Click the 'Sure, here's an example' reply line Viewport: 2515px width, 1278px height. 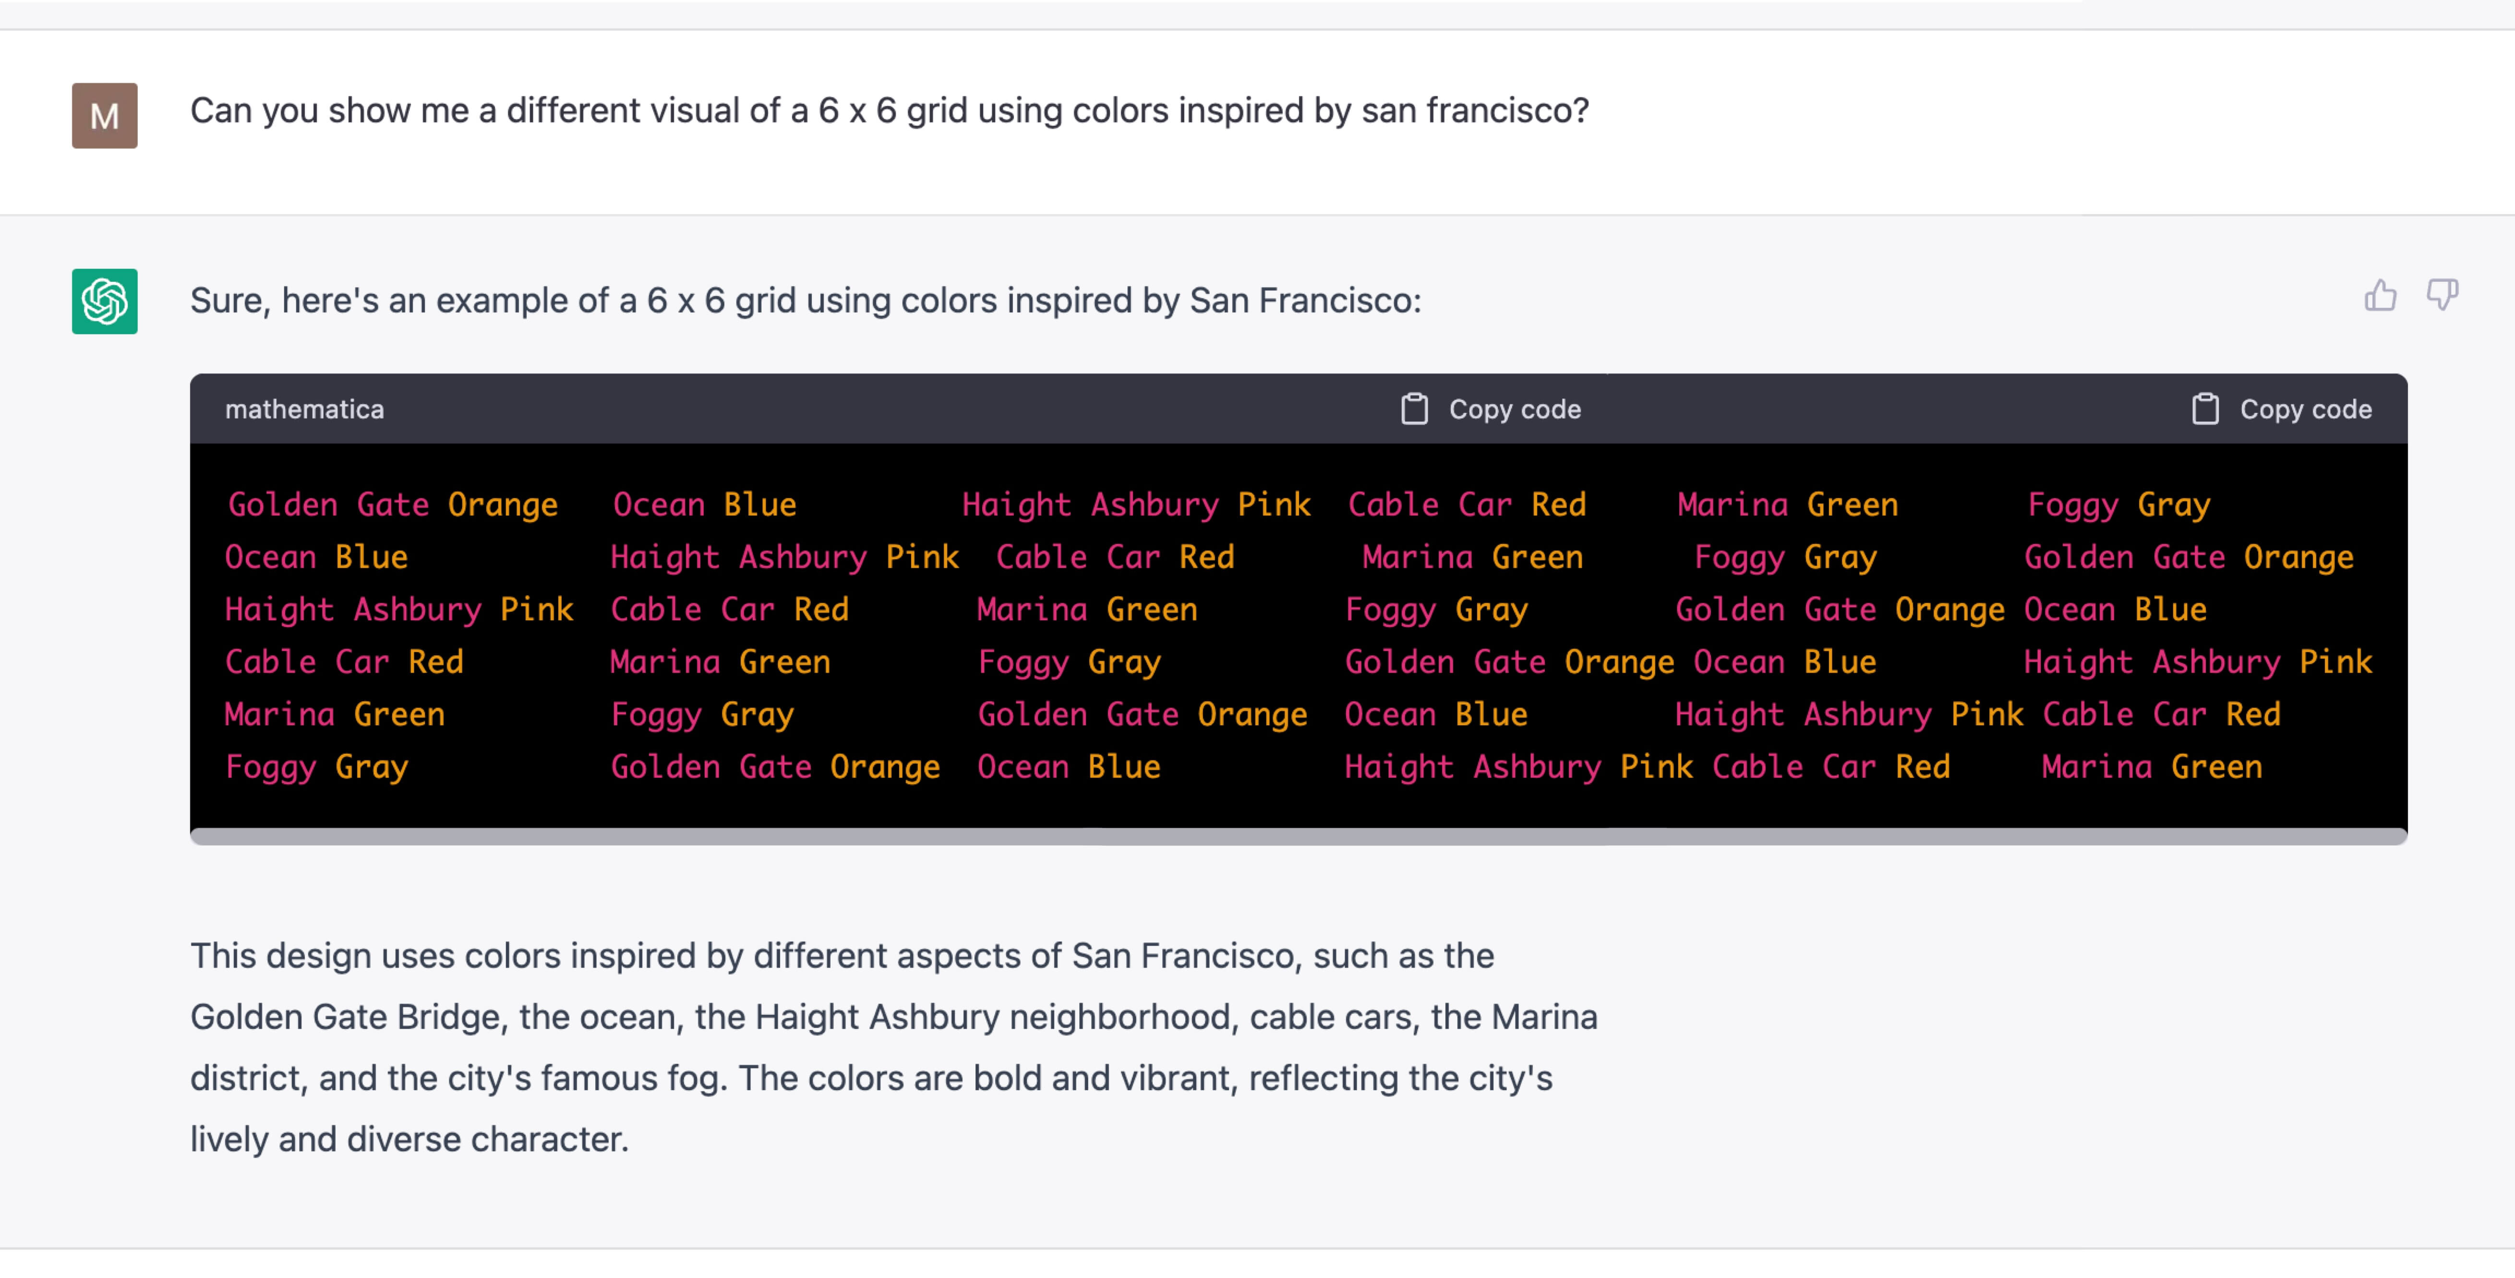pyautogui.click(x=806, y=301)
